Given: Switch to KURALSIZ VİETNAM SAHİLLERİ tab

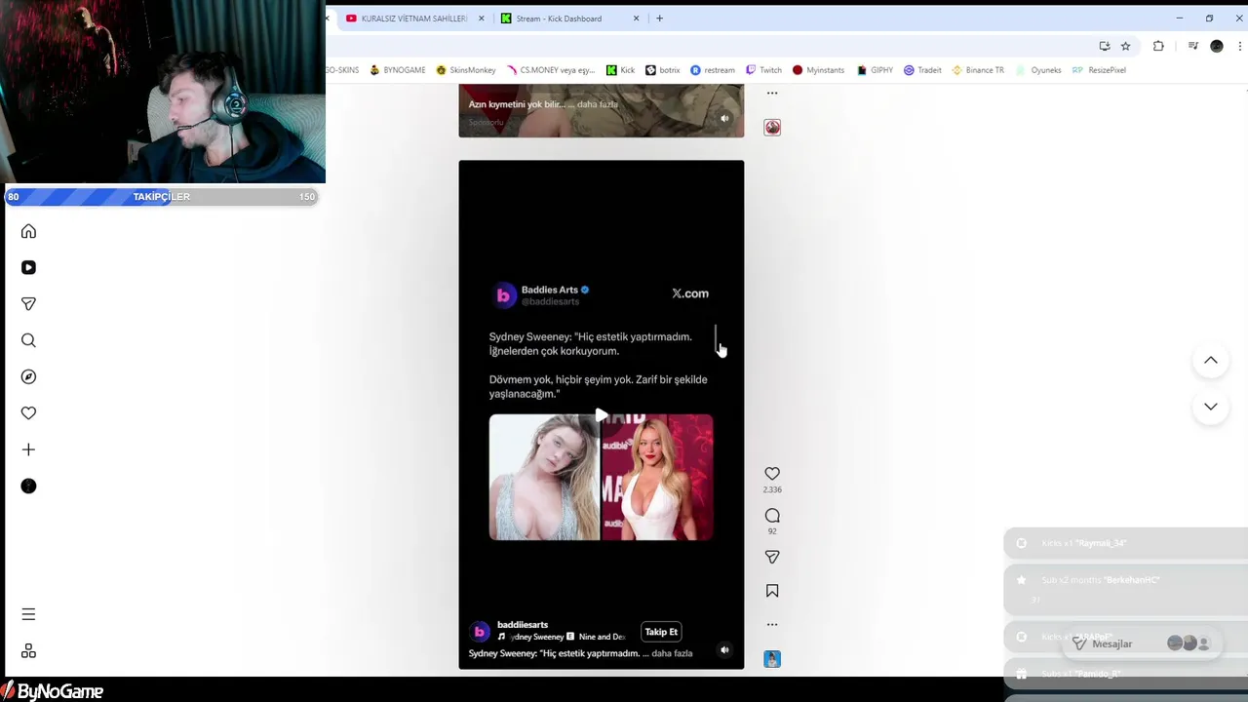Looking at the screenshot, I should [414, 19].
